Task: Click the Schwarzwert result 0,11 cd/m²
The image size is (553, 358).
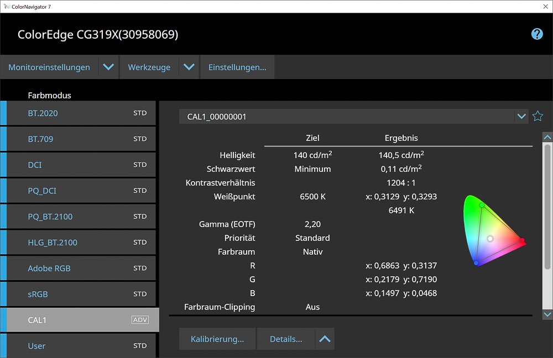Action: 401,169
